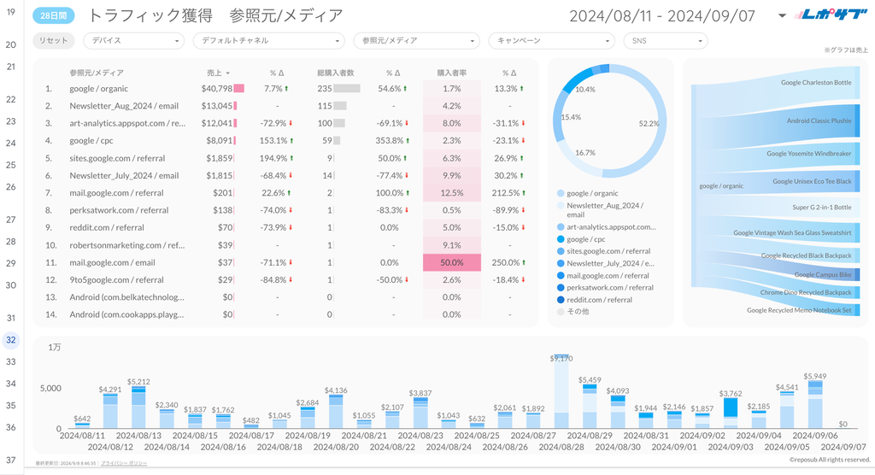Viewport: 875px width, 475px height.
Task: Click the reddit.com / referral legend dot
Action: (x=561, y=300)
